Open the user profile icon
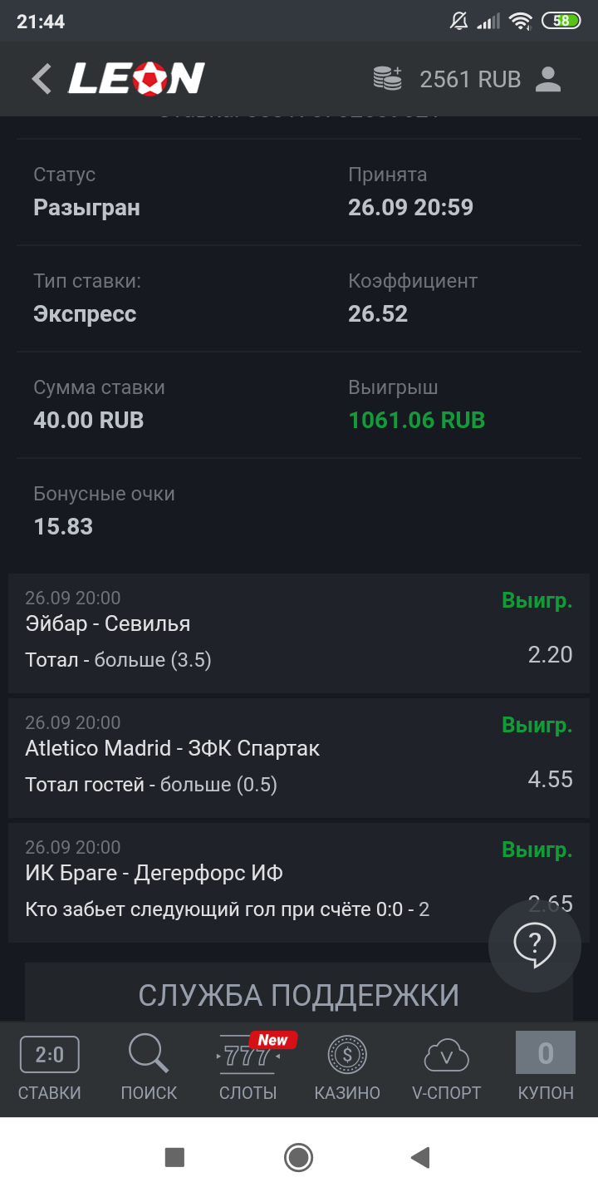 click(548, 79)
